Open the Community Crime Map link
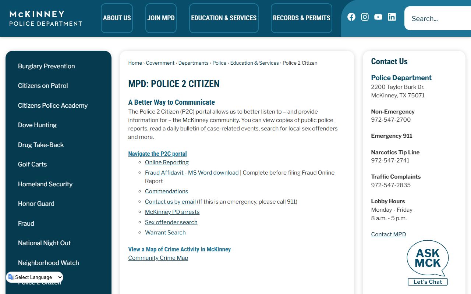This screenshot has width=471, height=294. pos(158,258)
